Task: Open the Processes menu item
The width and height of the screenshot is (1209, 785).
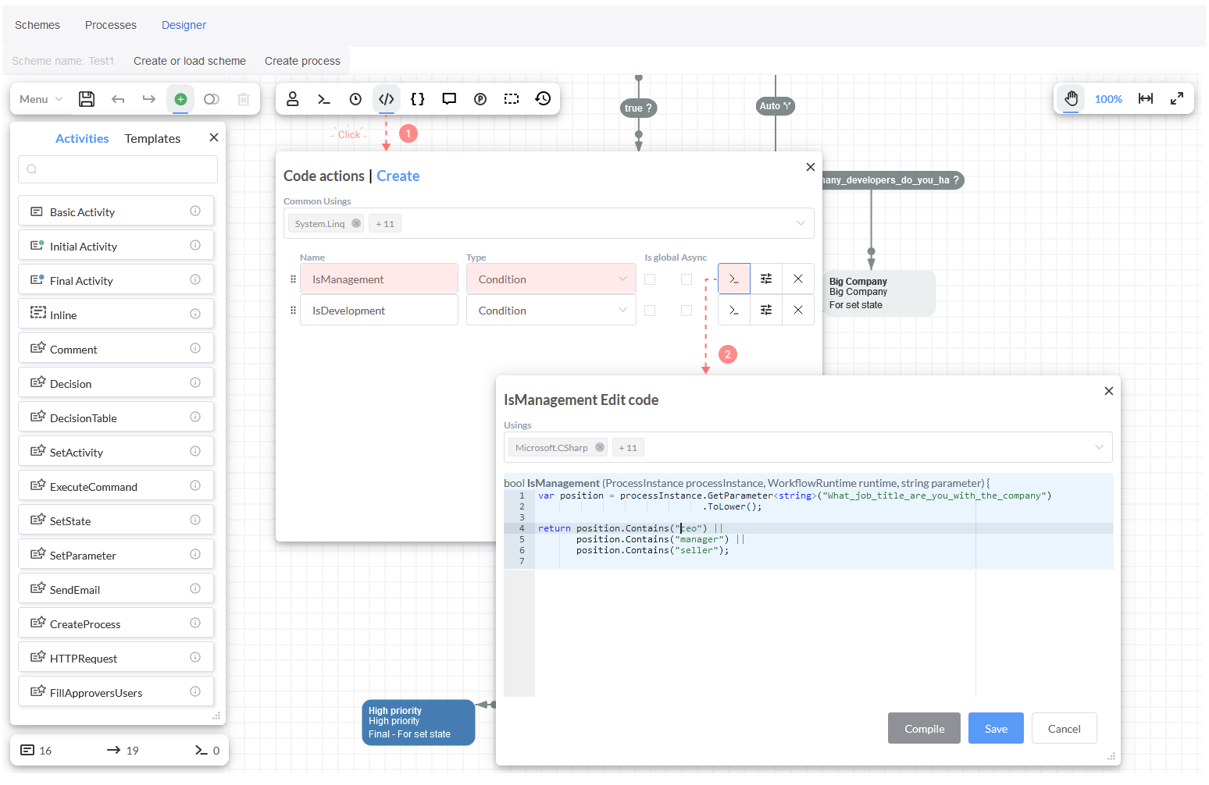Action: [111, 25]
